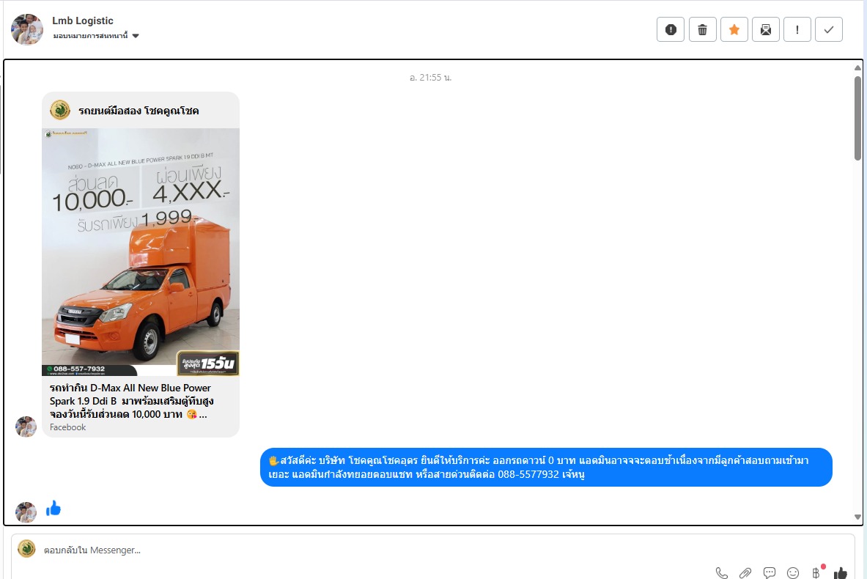Click the Baht payment icon
Viewport: 867px width, 579px height.
(x=816, y=572)
